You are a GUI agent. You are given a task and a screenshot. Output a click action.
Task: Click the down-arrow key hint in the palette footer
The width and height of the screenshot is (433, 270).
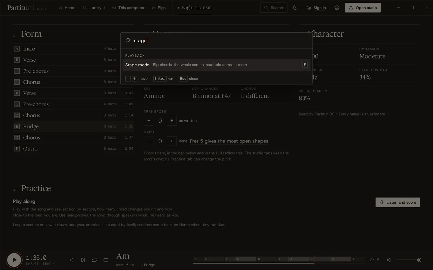point(134,79)
